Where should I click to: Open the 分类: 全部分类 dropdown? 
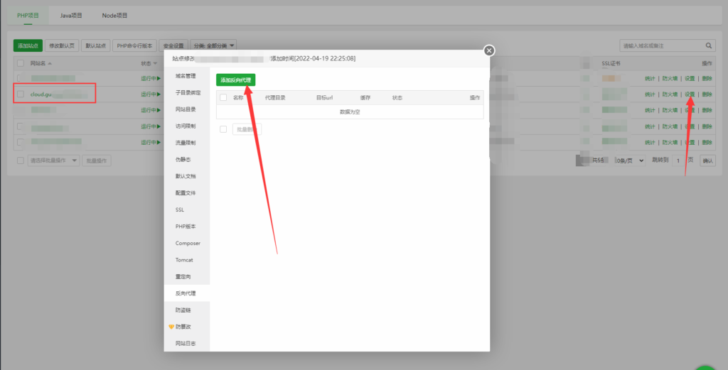(213, 45)
